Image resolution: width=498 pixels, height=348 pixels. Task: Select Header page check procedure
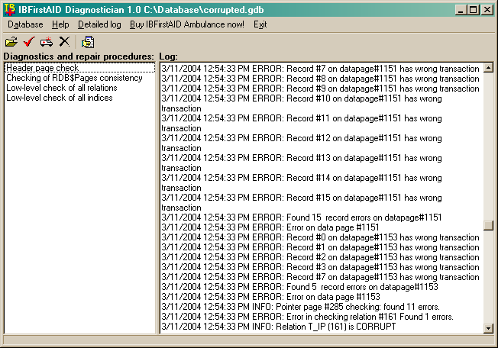pyautogui.click(x=79, y=68)
